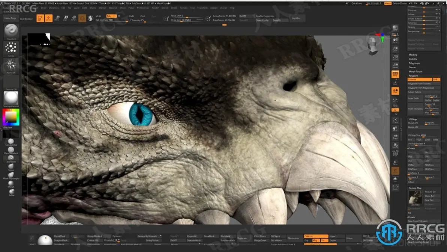Screen dimensions: 447x252
Task: Expand the Polygroups subpalette
Action: pos(414,63)
